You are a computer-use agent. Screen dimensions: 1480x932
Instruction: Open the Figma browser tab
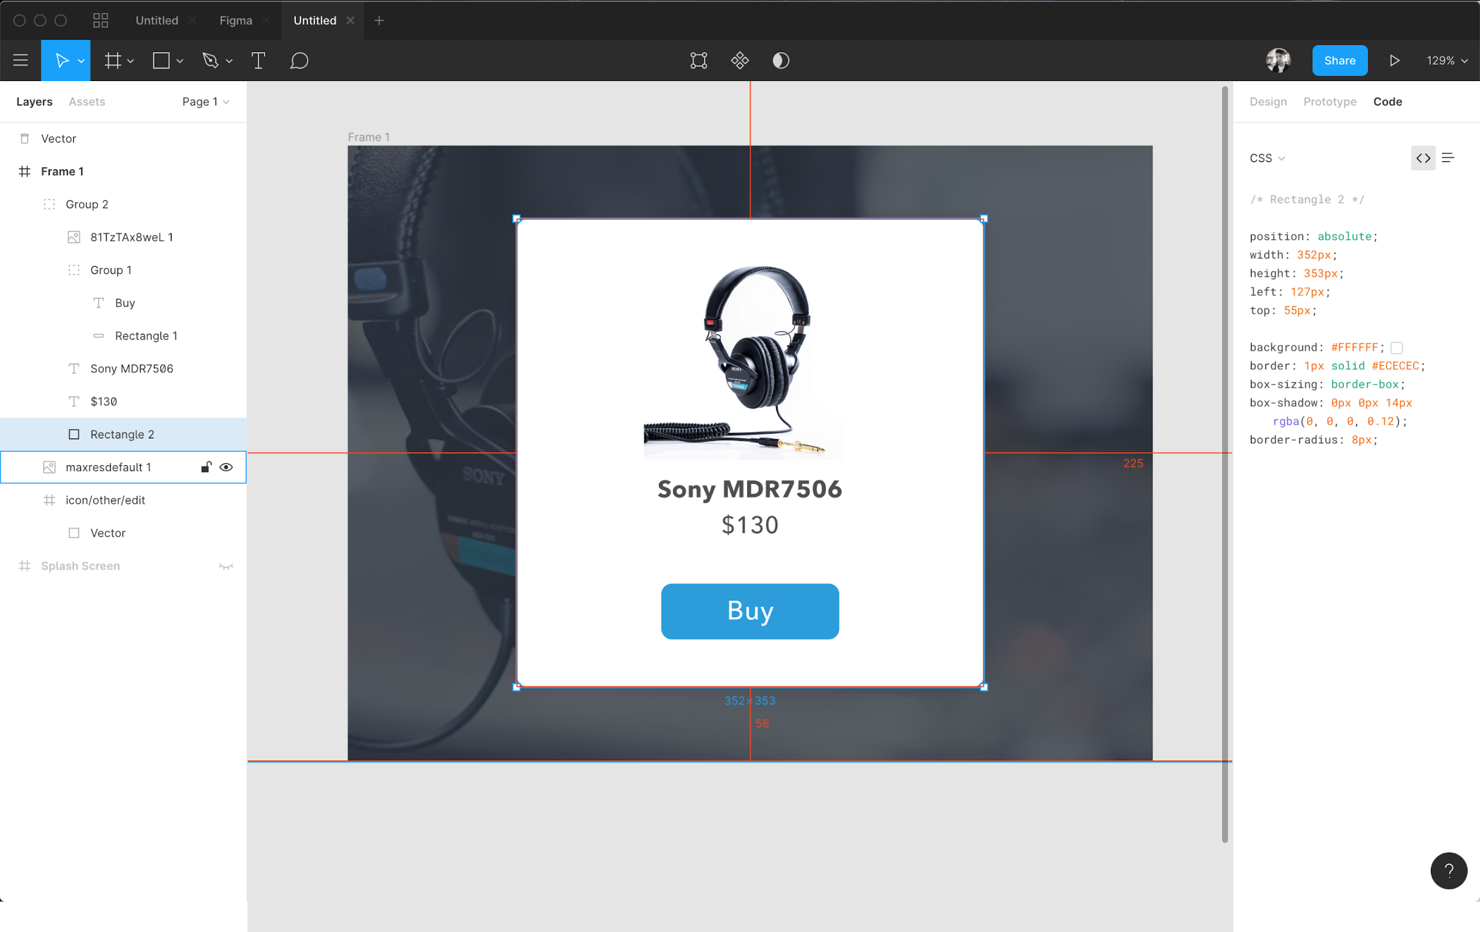pos(236,20)
